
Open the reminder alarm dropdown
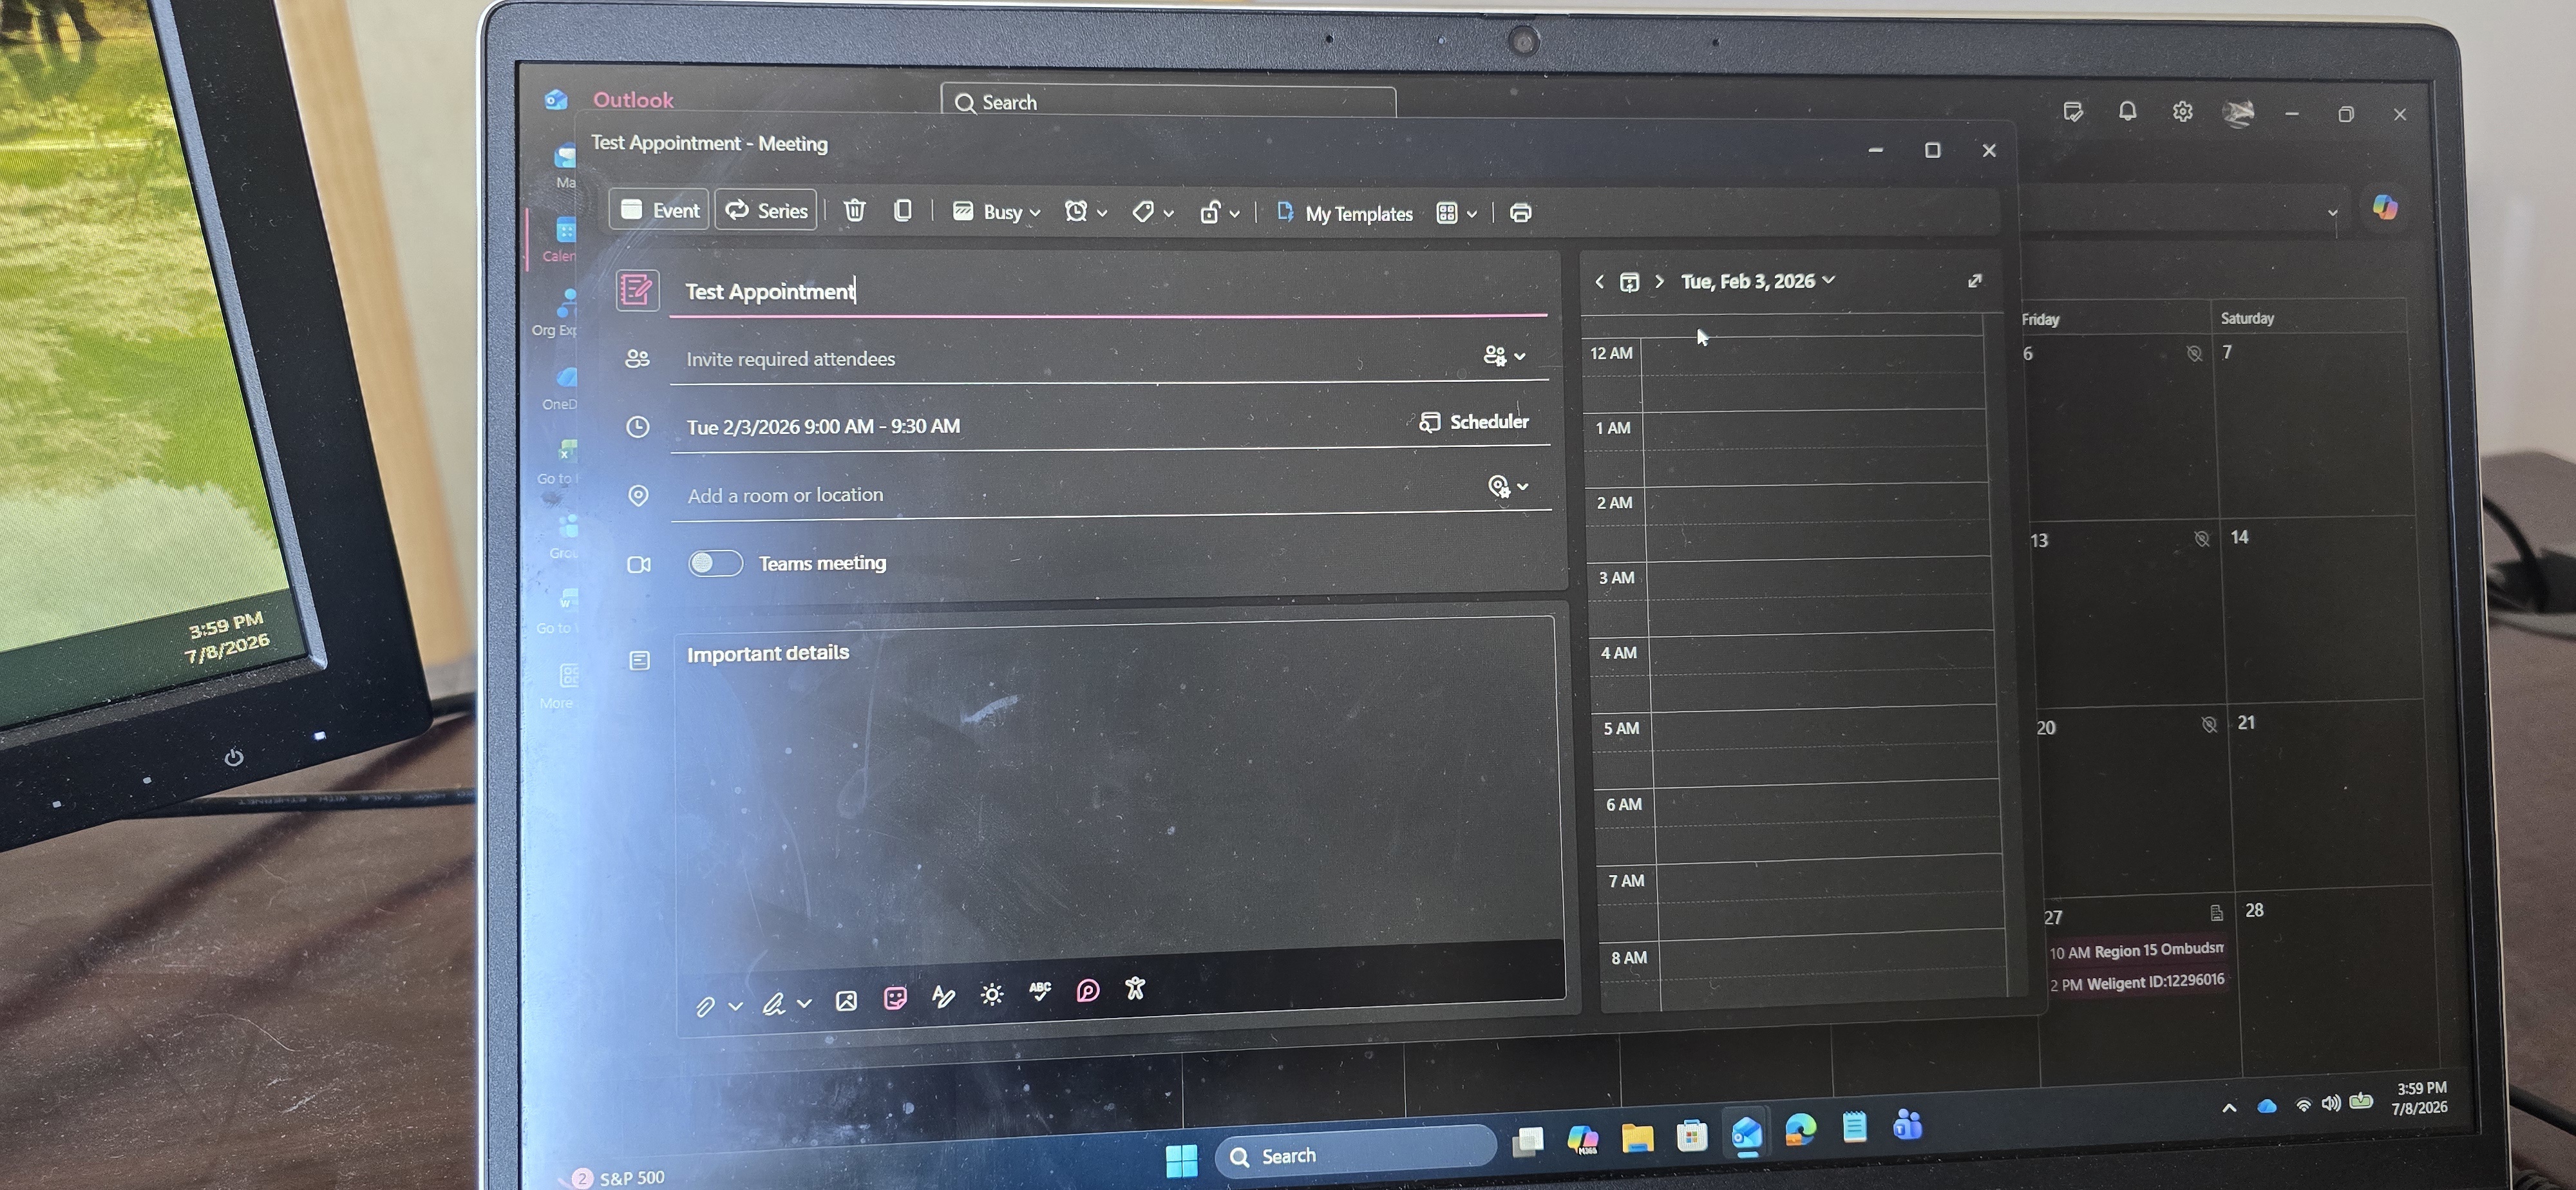pos(1086,211)
